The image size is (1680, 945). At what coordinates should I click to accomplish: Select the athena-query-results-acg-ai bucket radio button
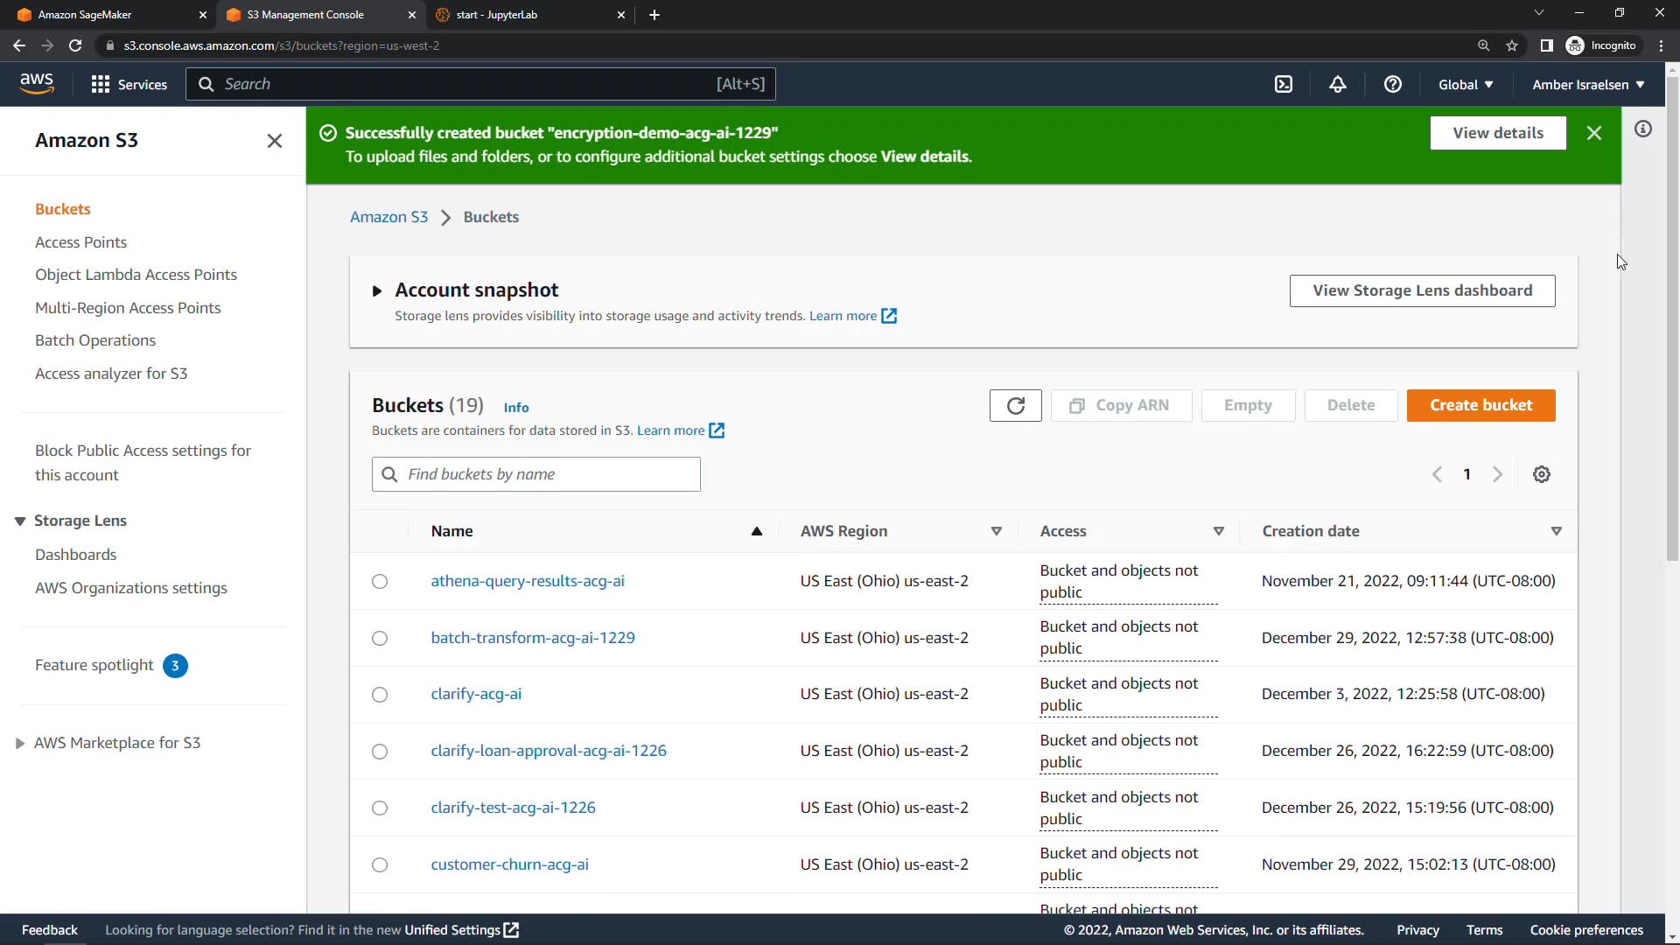[380, 582]
